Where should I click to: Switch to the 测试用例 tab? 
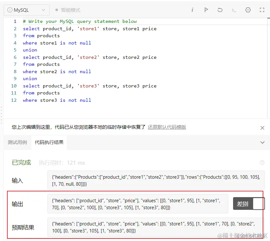(17, 142)
